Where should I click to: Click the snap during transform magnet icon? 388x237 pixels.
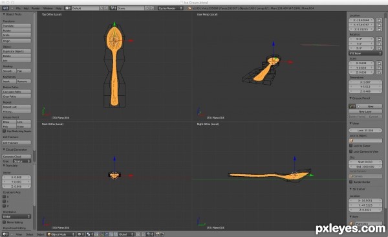tap(144, 234)
